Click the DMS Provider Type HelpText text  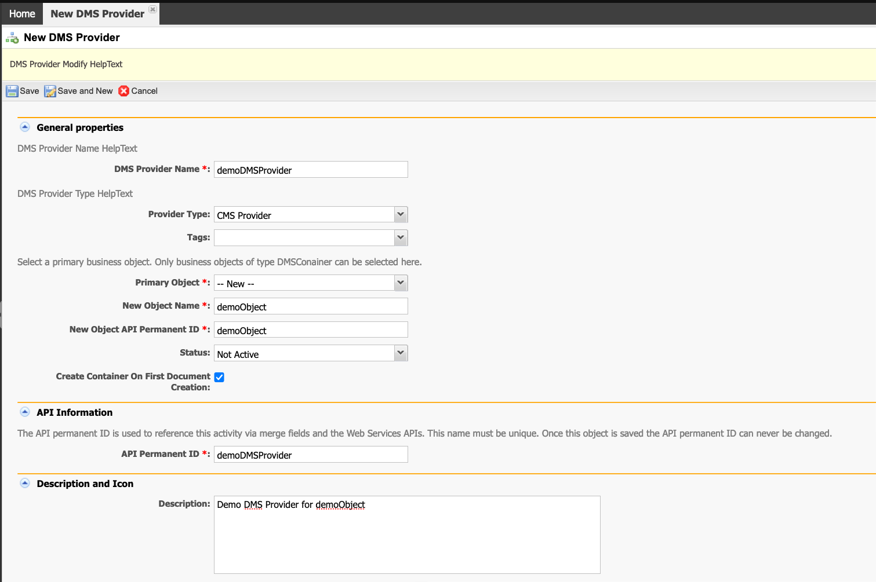pyautogui.click(x=75, y=193)
